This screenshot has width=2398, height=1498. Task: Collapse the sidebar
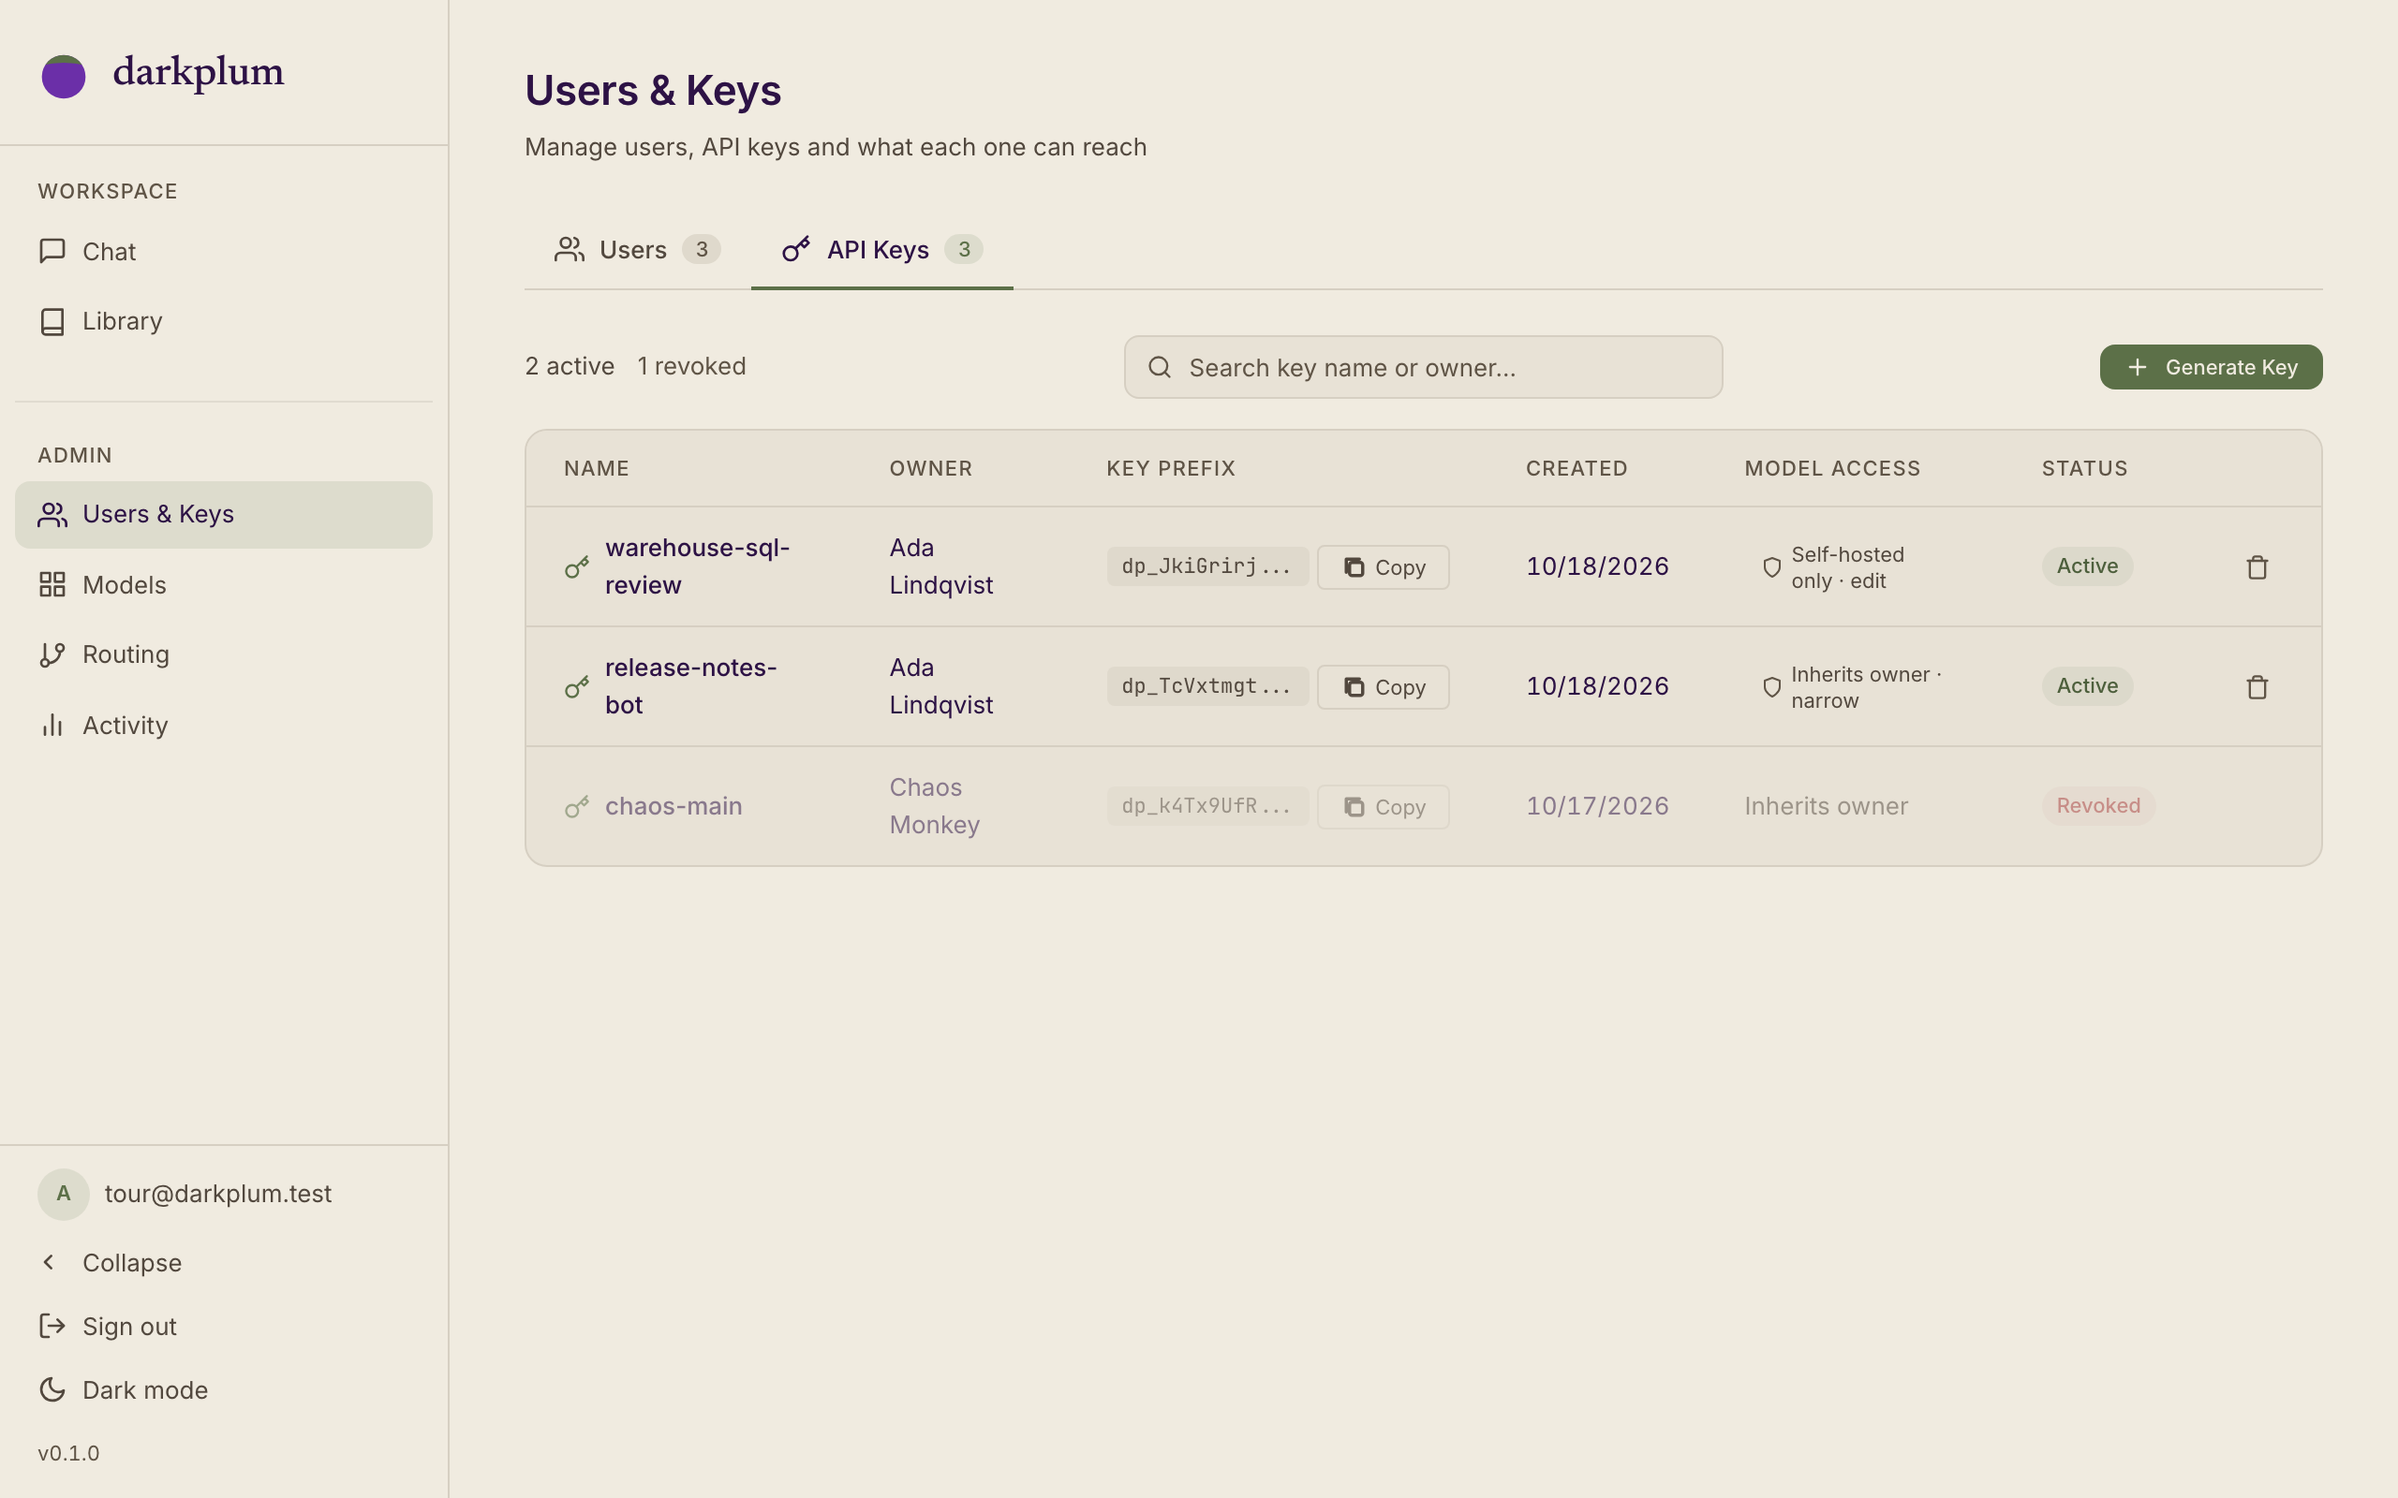click(x=223, y=1263)
